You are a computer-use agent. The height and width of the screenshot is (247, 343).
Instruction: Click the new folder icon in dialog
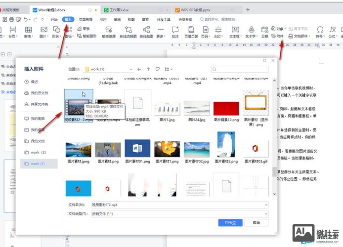[157, 69]
